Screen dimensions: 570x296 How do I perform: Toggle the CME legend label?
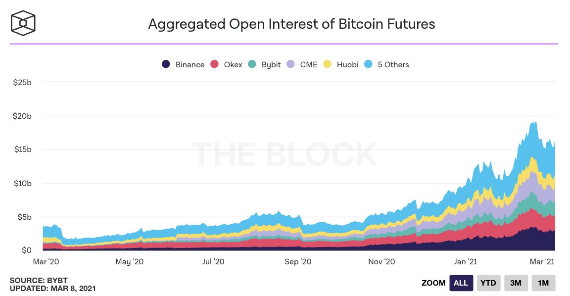pos(308,64)
